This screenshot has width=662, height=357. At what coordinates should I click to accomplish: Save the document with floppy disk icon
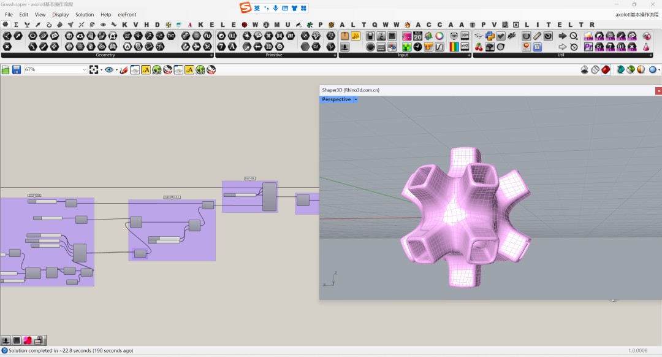tap(17, 70)
